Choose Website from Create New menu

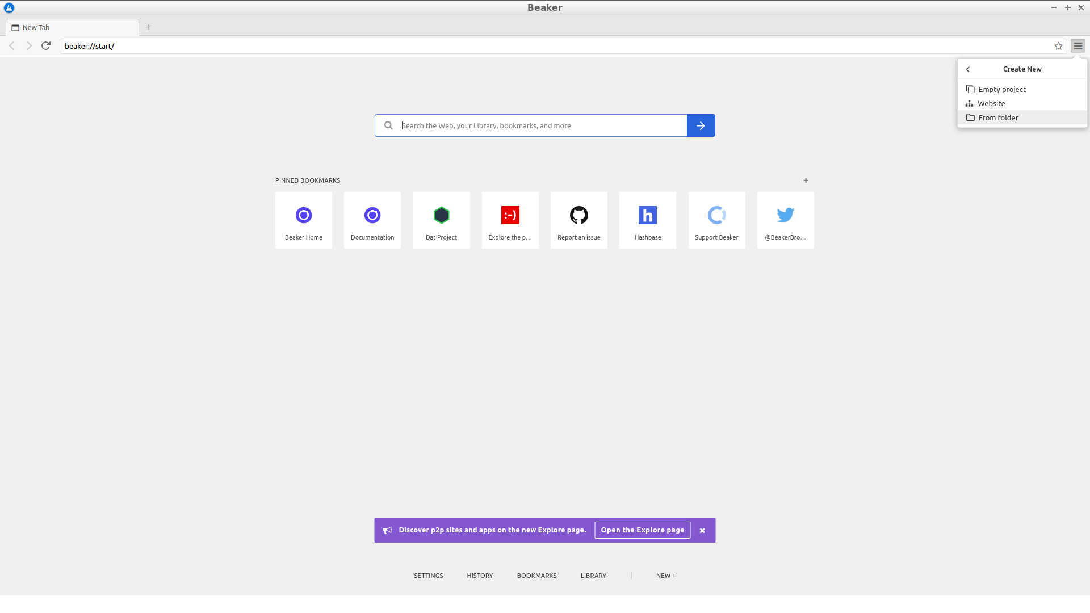tap(991, 103)
